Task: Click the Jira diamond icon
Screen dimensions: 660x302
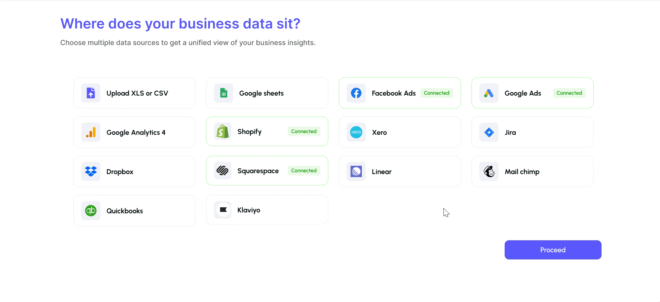Action: (489, 132)
